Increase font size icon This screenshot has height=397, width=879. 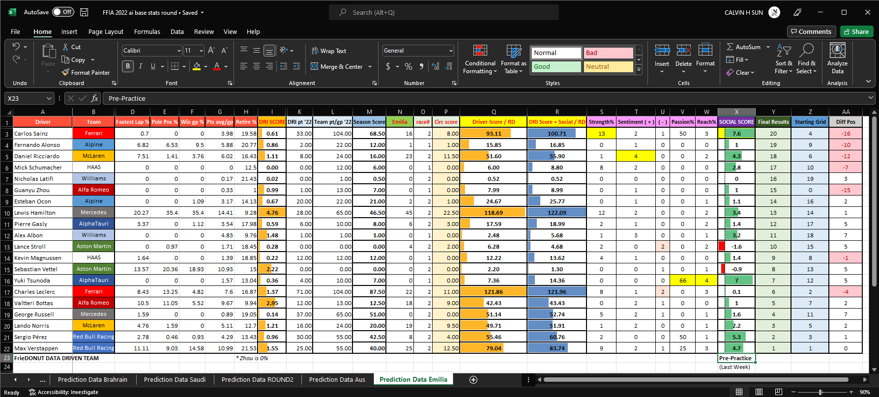pyautogui.click(x=211, y=50)
